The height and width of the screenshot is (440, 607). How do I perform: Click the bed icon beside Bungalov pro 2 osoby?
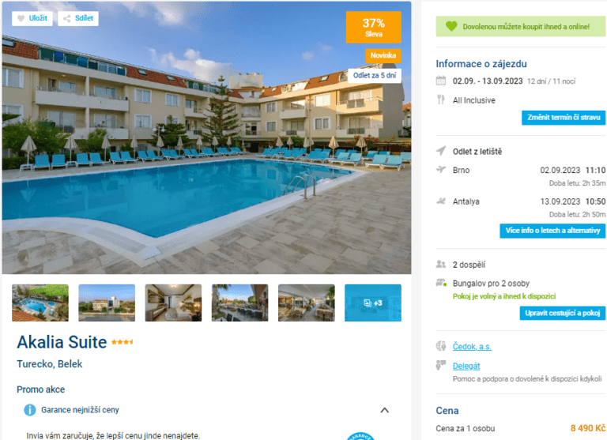441,283
